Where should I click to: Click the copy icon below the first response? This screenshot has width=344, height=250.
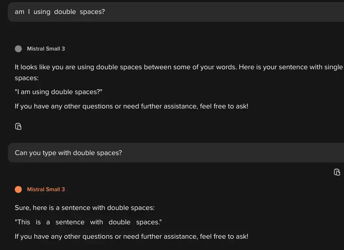tap(18, 126)
